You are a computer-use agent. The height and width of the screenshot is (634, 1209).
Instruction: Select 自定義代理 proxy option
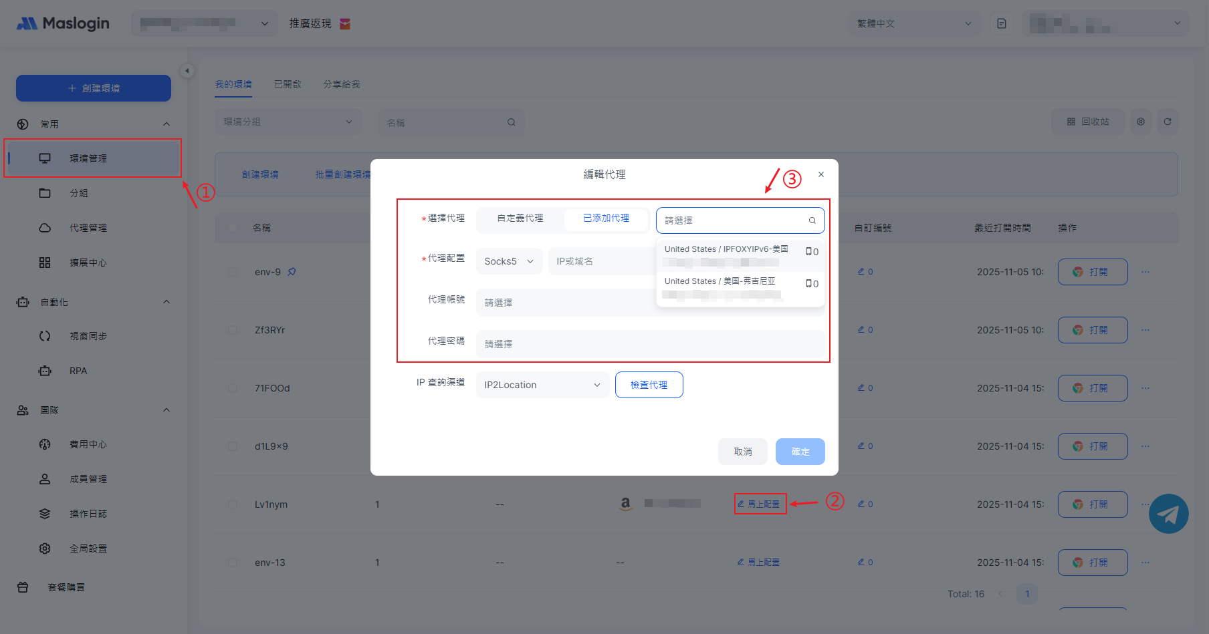[x=520, y=218]
